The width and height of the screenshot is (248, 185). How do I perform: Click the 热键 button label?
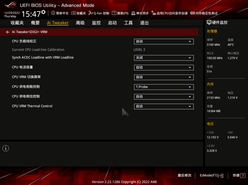[236, 175]
